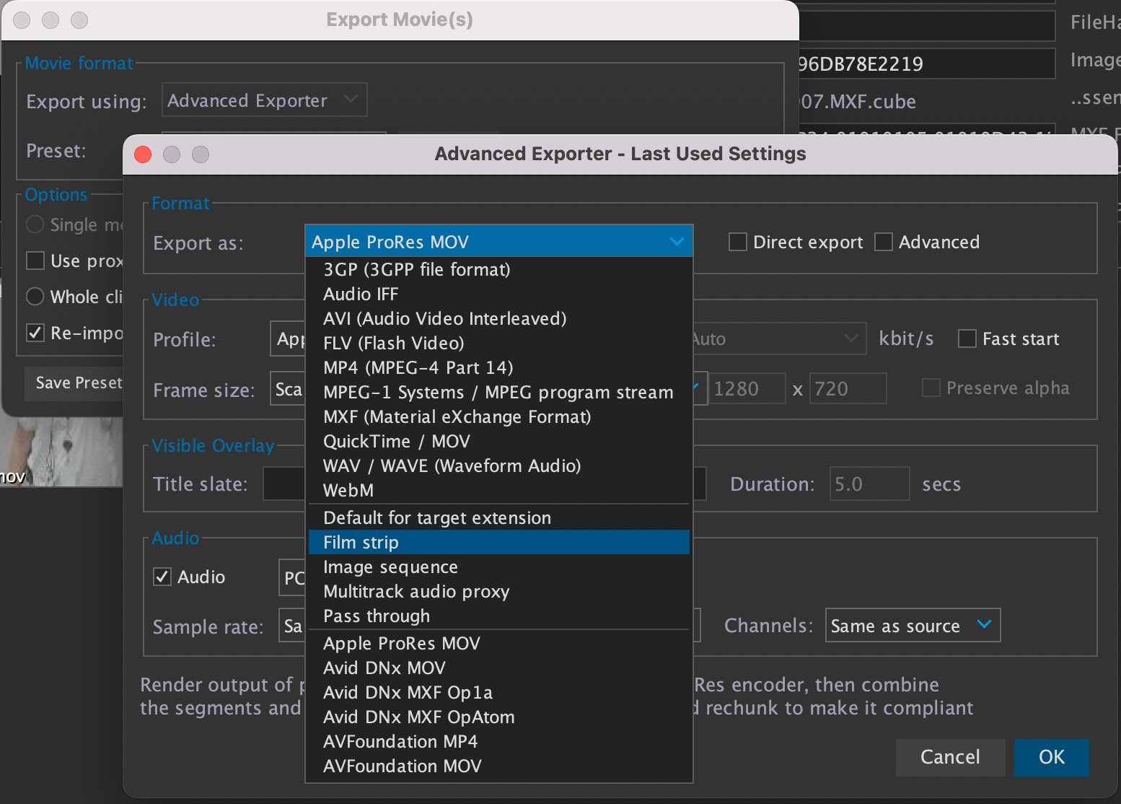
Task: Select WAV / WAVE (Waveform Audio)
Action: [498, 466]
